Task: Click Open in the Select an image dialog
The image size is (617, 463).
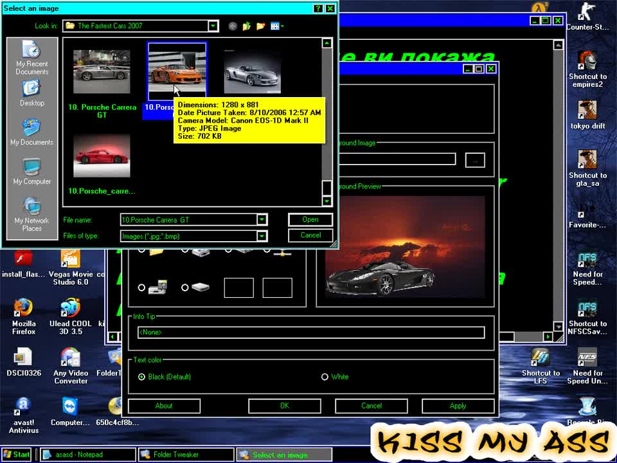Action: (310, 220)
